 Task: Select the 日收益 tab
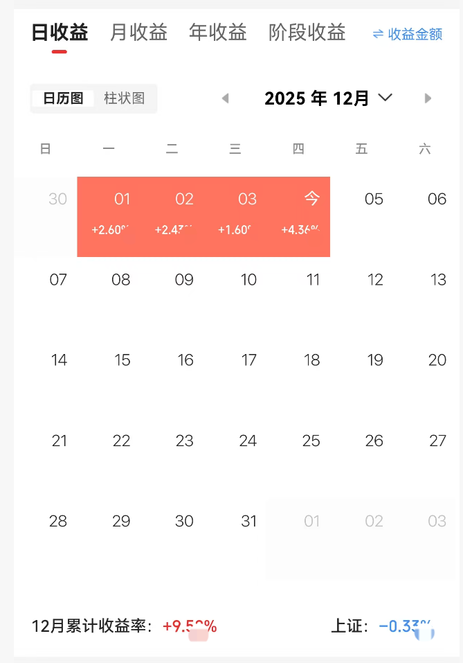60,33
